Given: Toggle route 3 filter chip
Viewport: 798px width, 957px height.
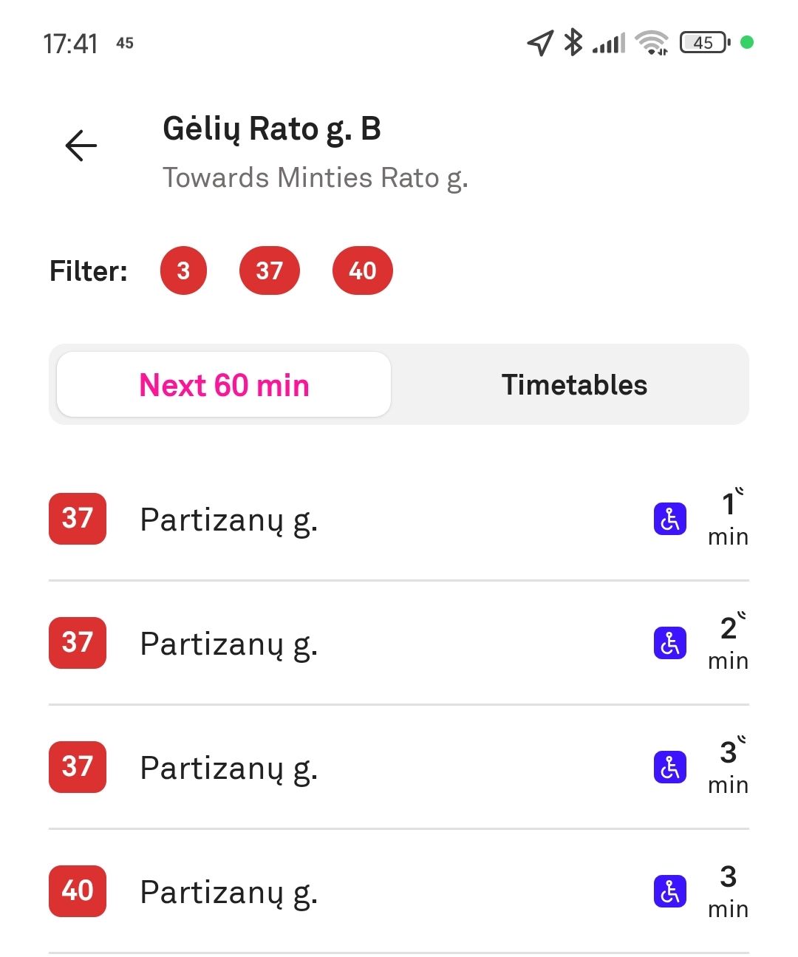Looking at the screenshot, I should [x=183, y=270].
